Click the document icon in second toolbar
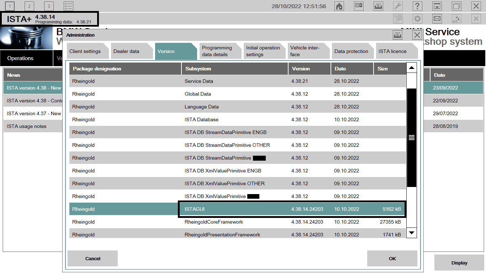Screen dimensions: 486x273 pyautogui.click(x=398, y=19)
